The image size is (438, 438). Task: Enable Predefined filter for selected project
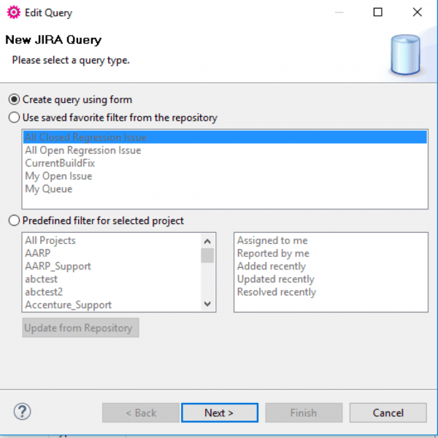(14, 220)
